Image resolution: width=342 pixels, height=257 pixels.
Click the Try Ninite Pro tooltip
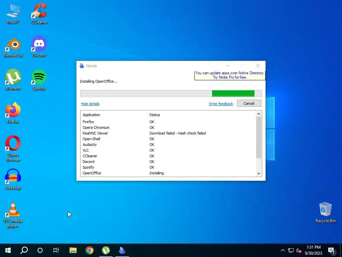point(230,75)
